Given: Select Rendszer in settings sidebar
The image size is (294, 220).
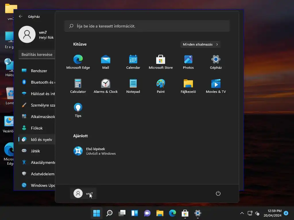Looking at the screenshot, I should click(37, 71).
